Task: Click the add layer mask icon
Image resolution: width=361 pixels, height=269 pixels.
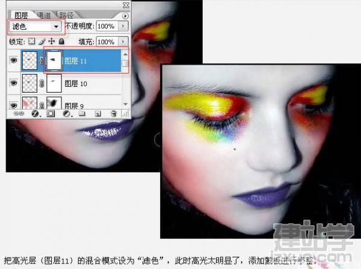Action: 51,114
